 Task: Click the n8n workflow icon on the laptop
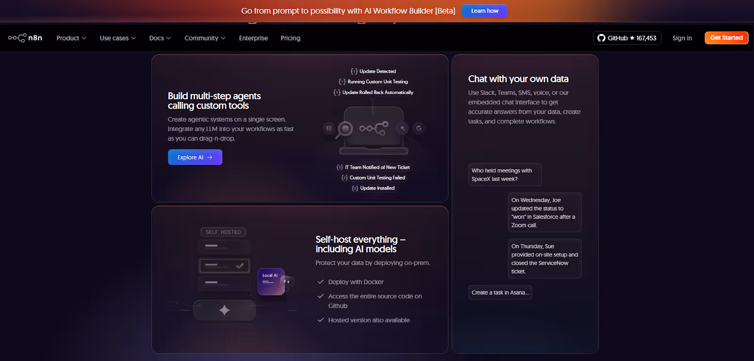[374, 128]
